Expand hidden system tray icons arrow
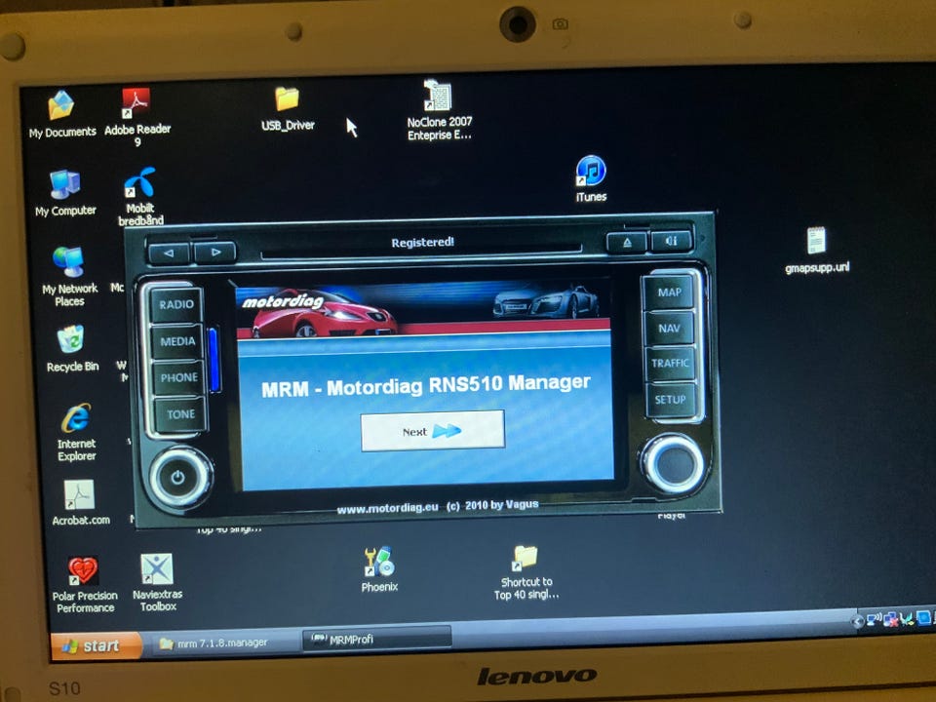The width and height of the screenshot is (936, 702). pos(858,621)
